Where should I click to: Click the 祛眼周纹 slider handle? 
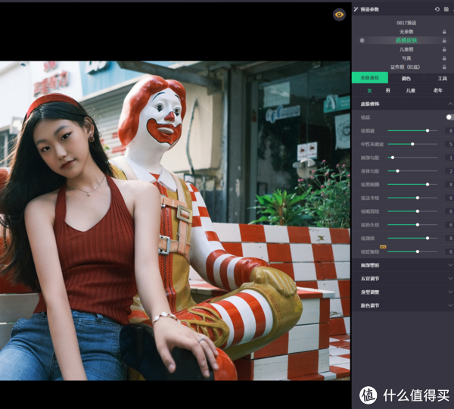coord(418,211)
